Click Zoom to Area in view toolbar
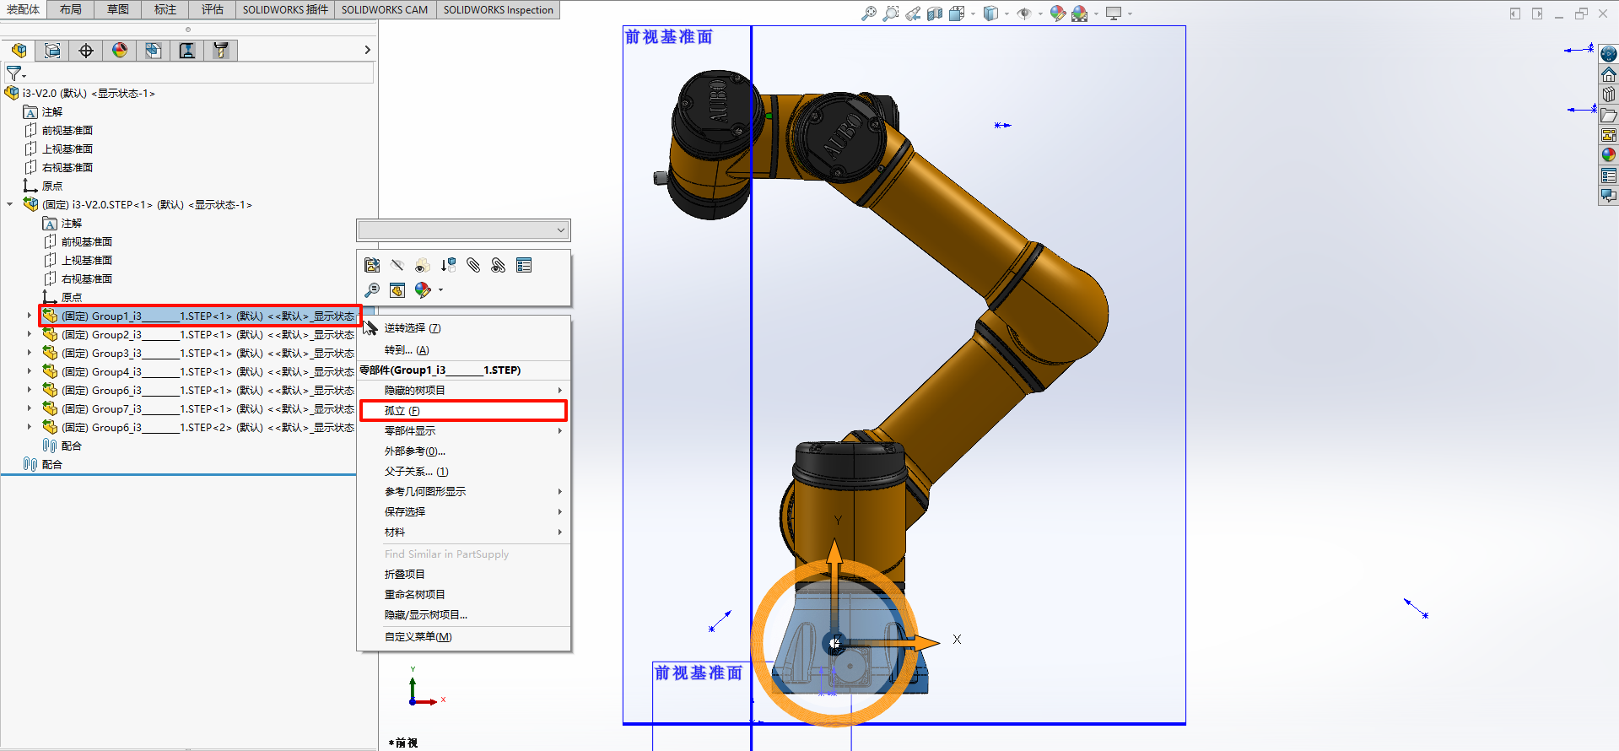This screenshot has height=751, width=1619. (891, 14)
